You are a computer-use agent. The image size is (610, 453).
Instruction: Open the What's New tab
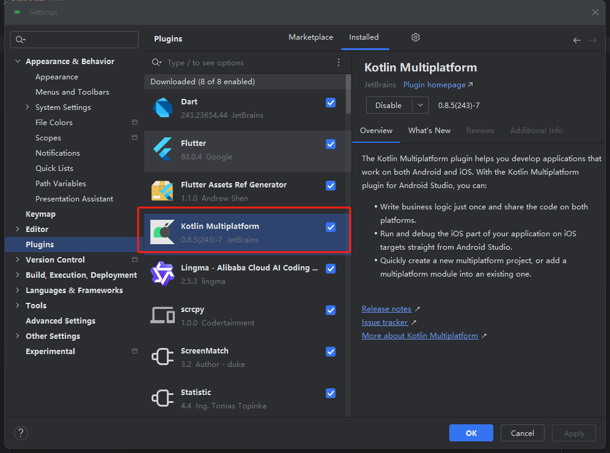click(429, 131)
